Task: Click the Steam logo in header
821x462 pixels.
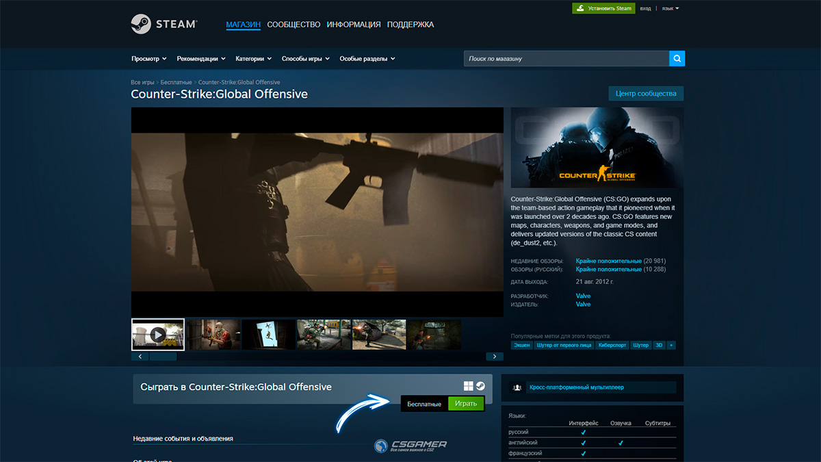Action: (x=164, y=24)
